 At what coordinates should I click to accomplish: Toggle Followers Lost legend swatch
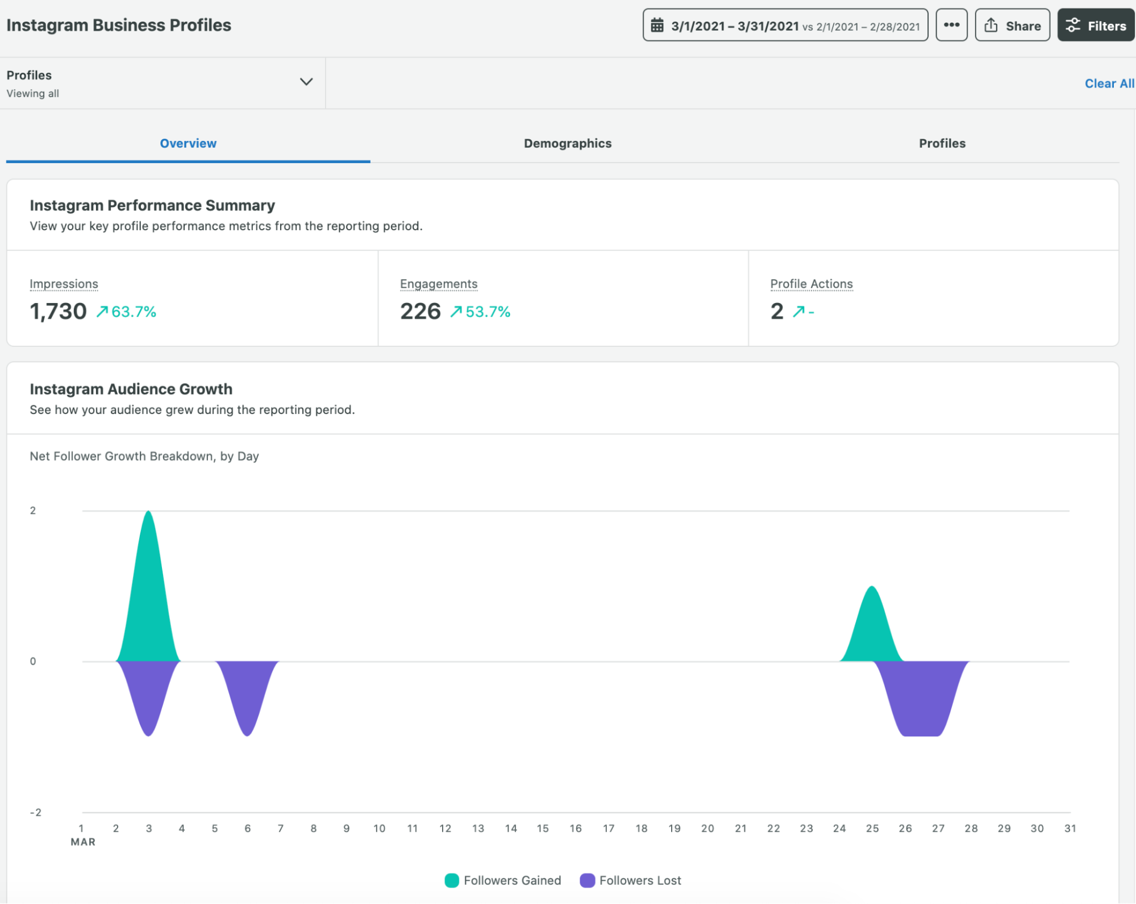tap(587, 880)
